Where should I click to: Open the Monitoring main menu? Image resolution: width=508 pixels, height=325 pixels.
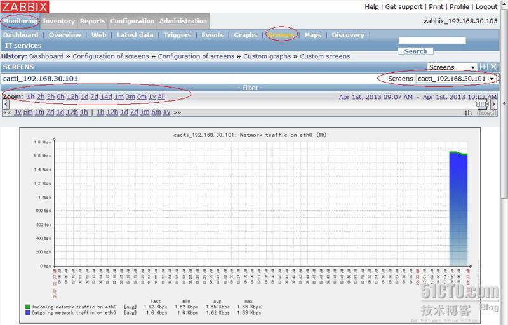click(20, 21)
